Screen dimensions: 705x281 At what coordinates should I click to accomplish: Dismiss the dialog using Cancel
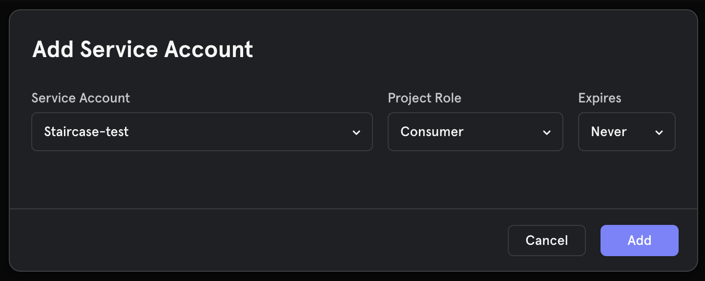(x=547, y=241)
